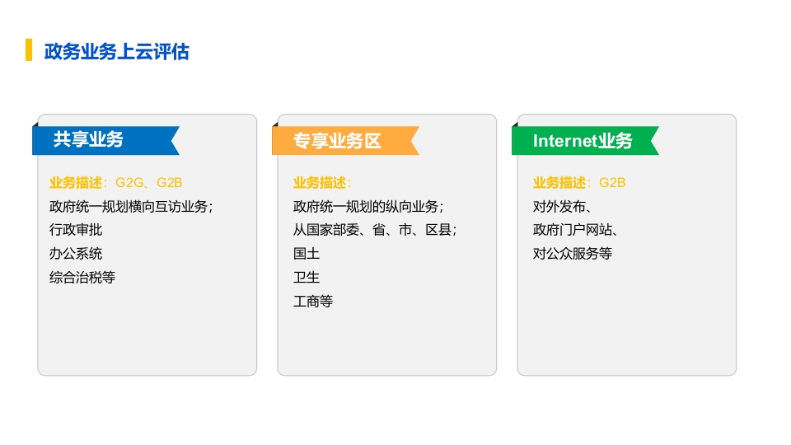The height and width of the screenshot is (445, 791).
Task: Select the 业务描述 label in middle card
Action: pyautogui.click(x=322, y=183)
